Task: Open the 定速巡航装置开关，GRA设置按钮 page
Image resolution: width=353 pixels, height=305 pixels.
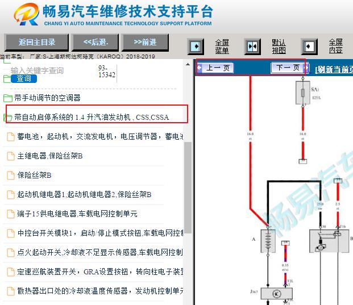Action: (x=100, y=272)
